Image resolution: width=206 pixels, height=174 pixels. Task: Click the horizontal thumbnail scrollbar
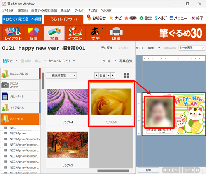point(113,171)
